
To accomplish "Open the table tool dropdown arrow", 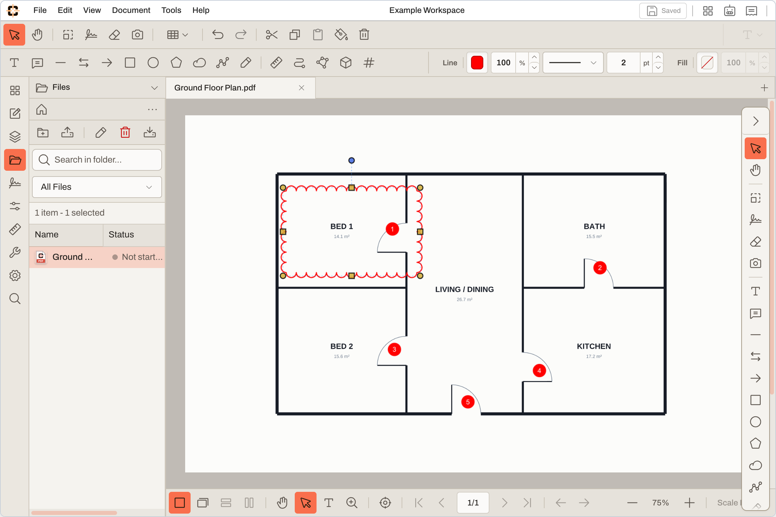I will [185, 35].
